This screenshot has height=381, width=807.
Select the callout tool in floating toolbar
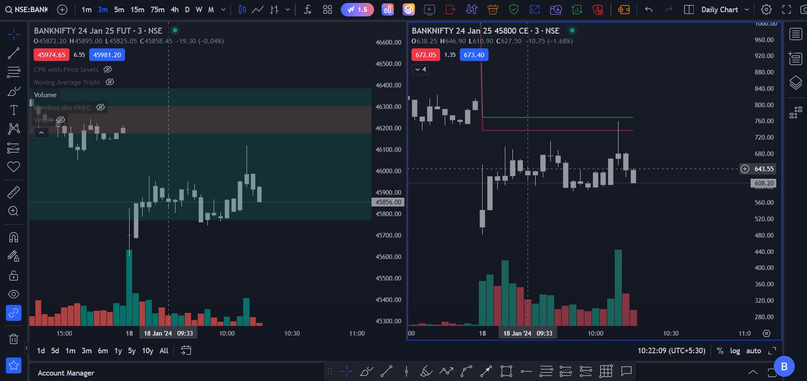(x=626, y=371)
